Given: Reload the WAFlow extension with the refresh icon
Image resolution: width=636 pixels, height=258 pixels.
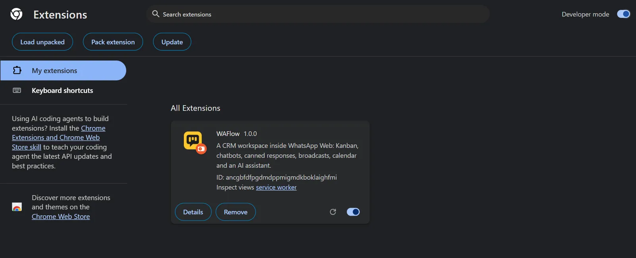Looking at the screenshot, I should tap(333, 212).
